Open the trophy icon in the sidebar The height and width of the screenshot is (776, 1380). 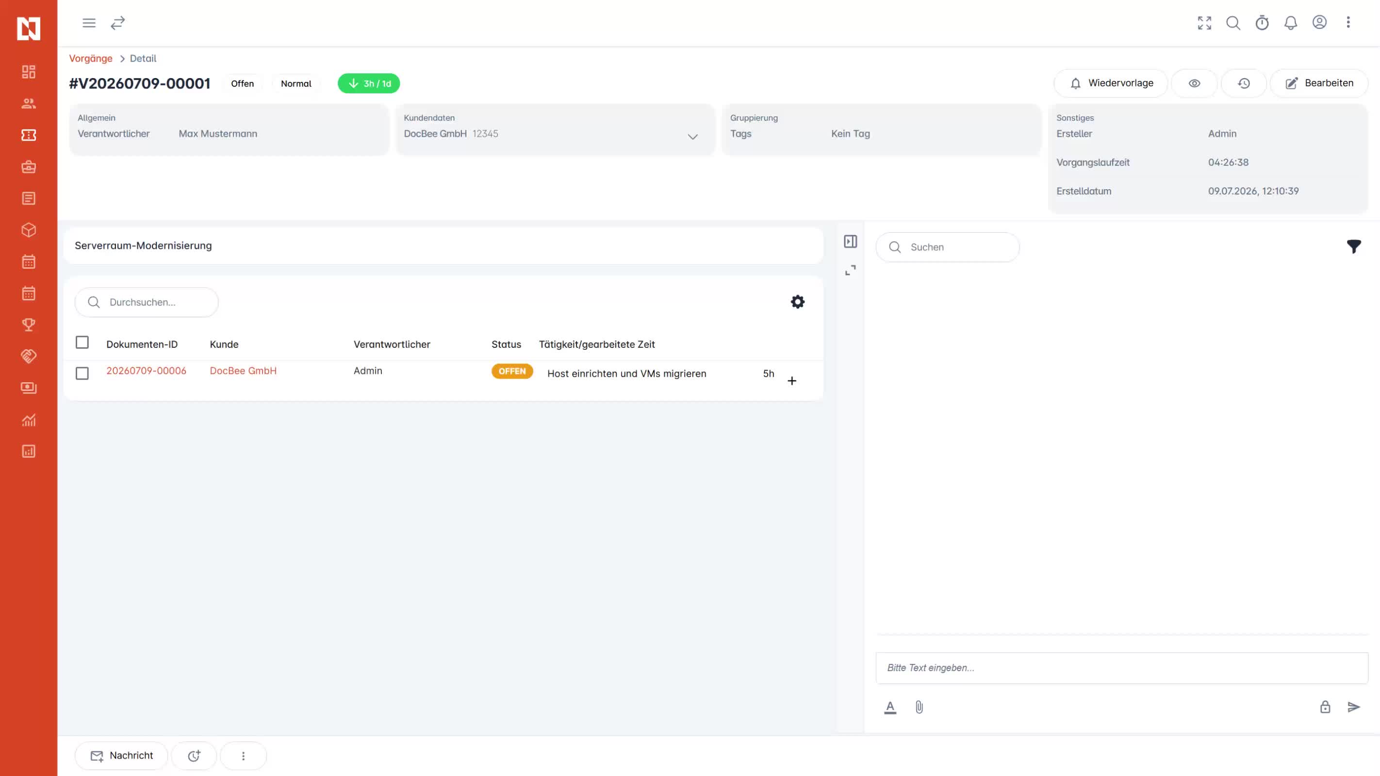29,324
